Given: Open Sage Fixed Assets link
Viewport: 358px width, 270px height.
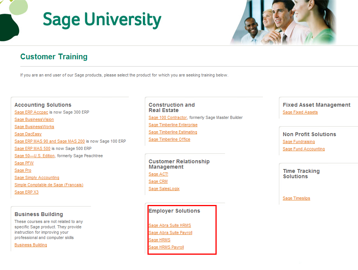Looking at the screenshot, I should click(x=300, y=112).
